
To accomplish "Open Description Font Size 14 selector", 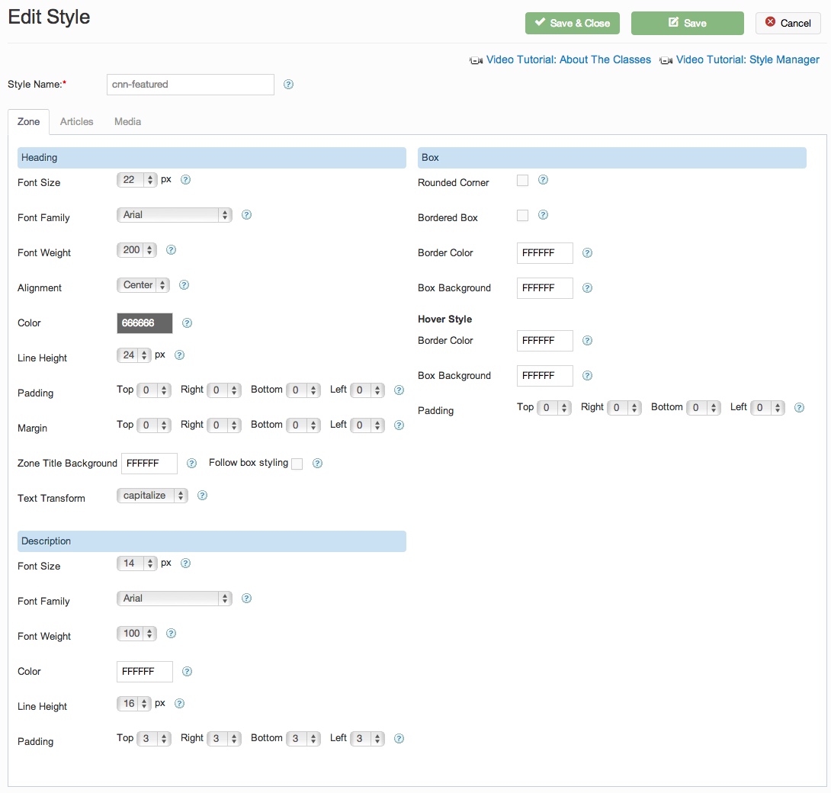I will [x=136, y=563].
